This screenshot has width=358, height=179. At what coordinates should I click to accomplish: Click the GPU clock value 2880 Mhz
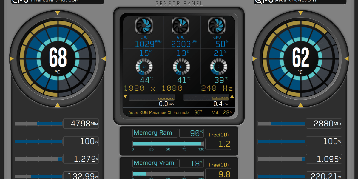pyautogui.click(x=324, y=124)
